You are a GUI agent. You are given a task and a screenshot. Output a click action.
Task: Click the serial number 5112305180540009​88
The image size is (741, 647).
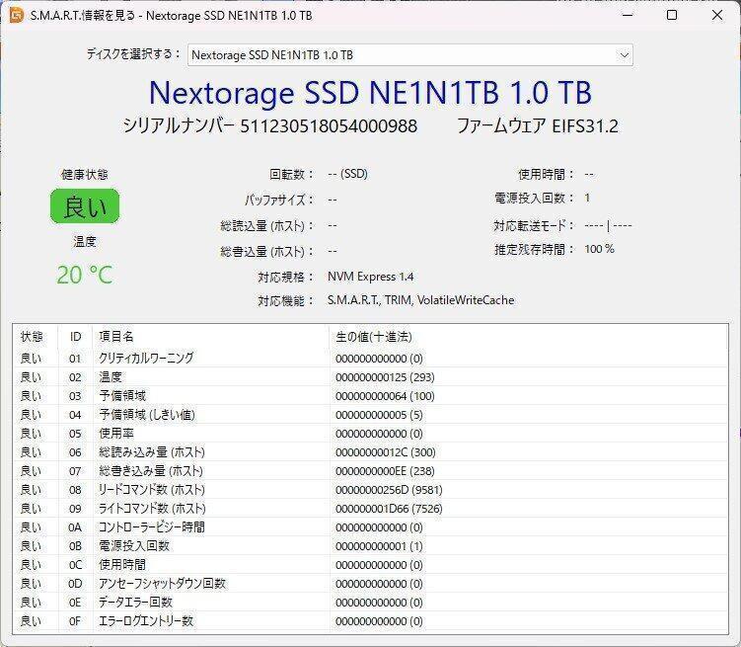coord(329,126)
